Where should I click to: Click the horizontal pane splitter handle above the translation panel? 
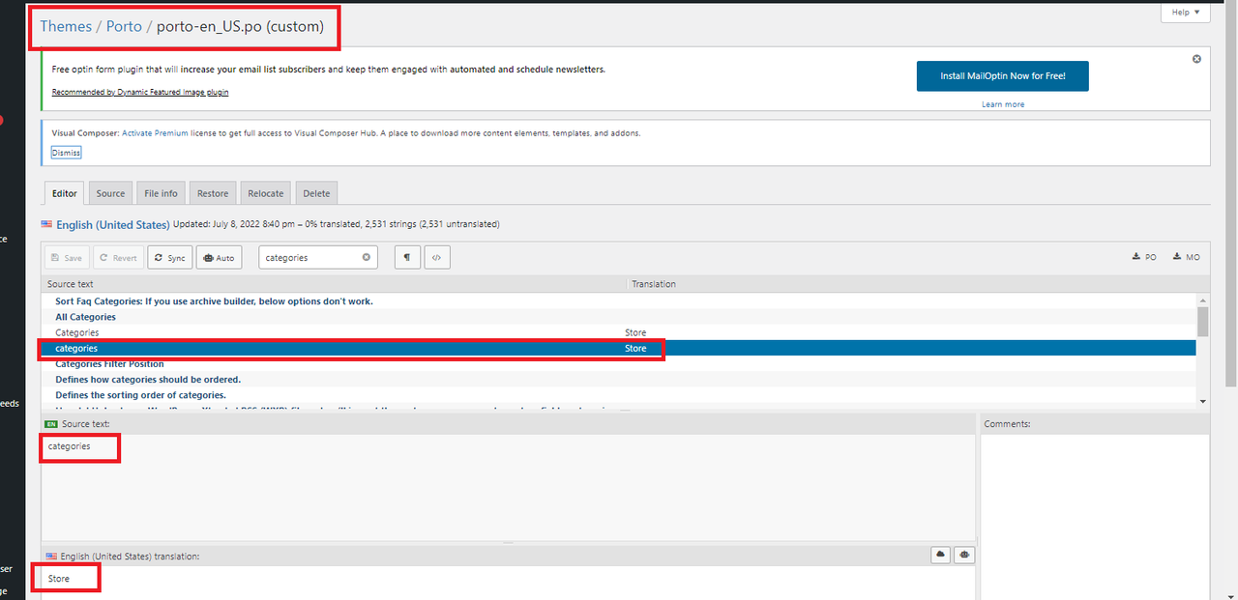(509, 543)
